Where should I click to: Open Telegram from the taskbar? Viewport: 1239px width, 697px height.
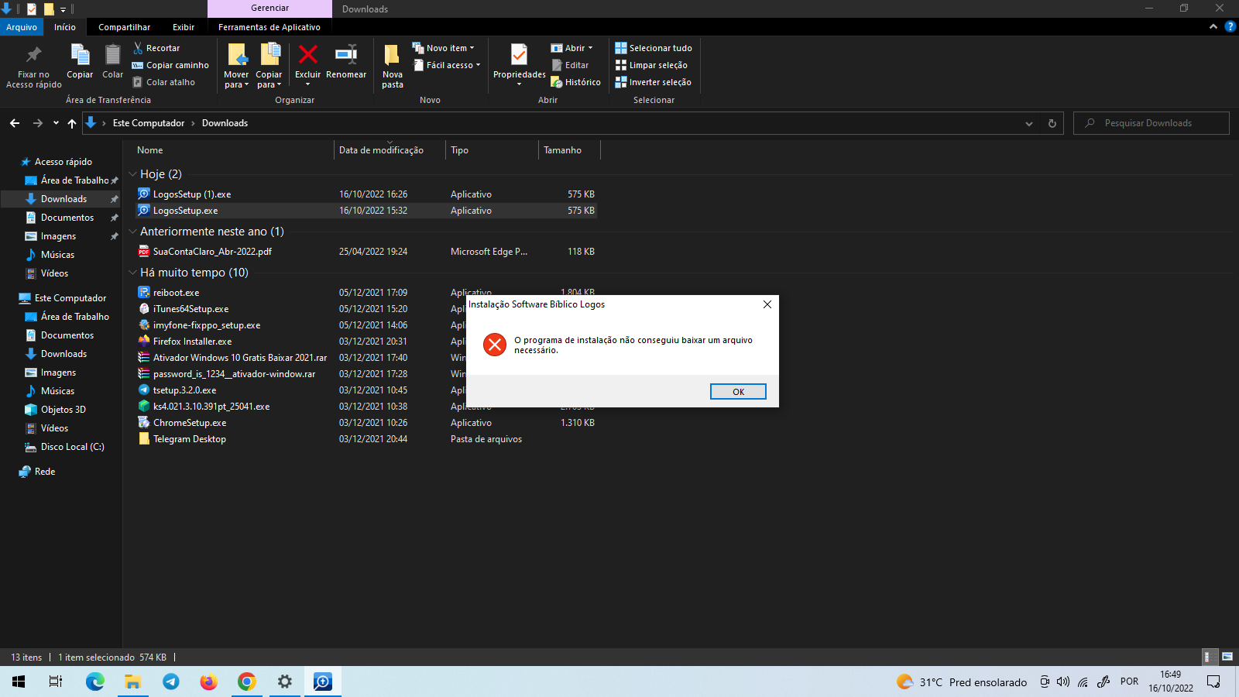coord(170,682)
